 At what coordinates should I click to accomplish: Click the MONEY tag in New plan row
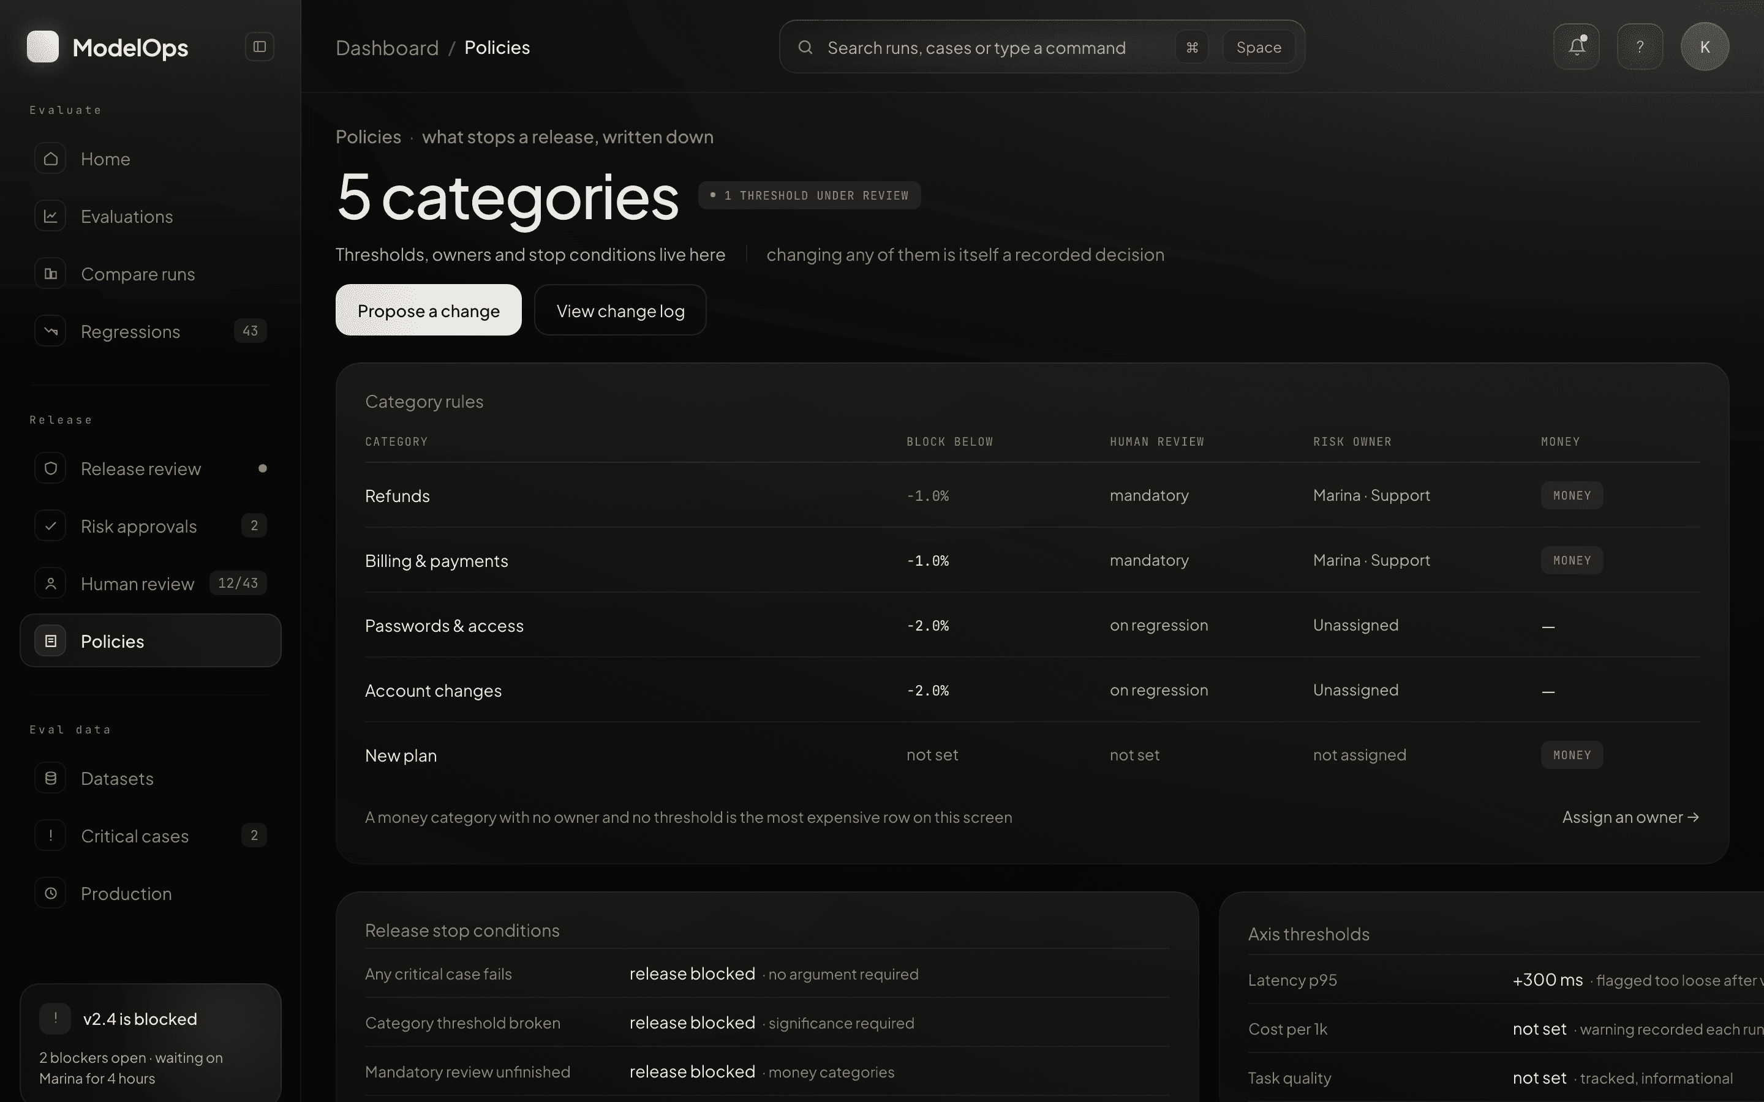pyautogui.click(x=1572, y=755)
